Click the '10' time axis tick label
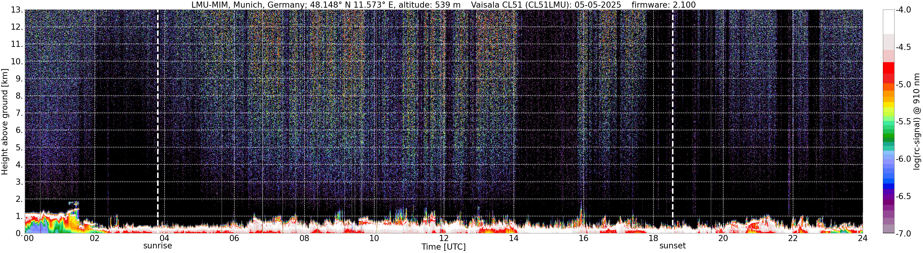923x253 pixels. (374, 238)
